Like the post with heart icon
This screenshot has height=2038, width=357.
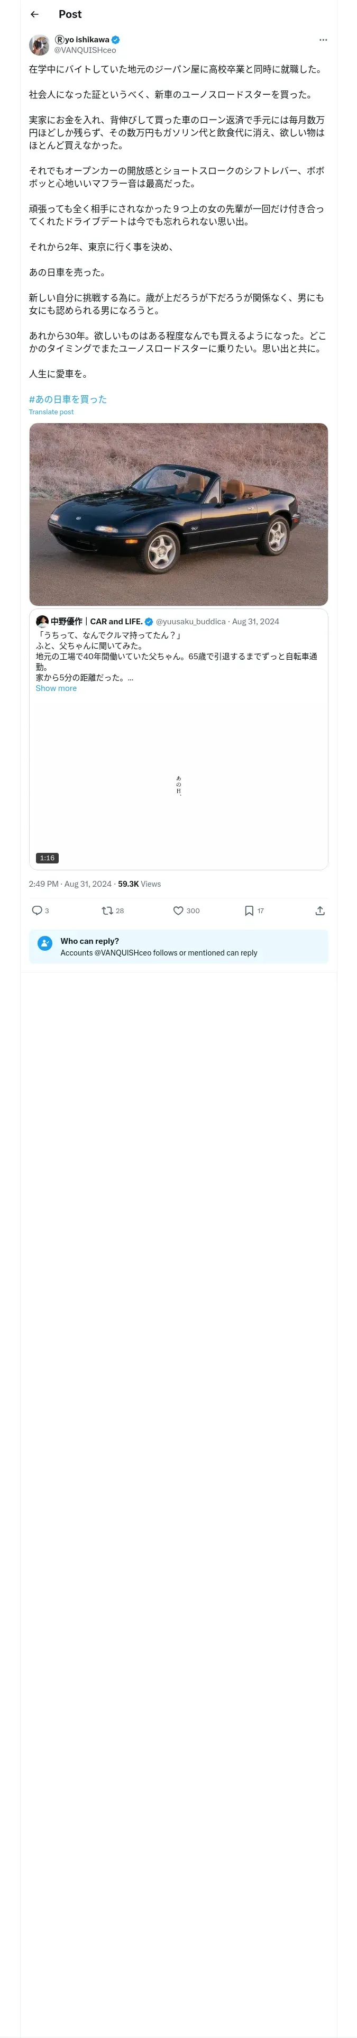(x=178, y=911)
